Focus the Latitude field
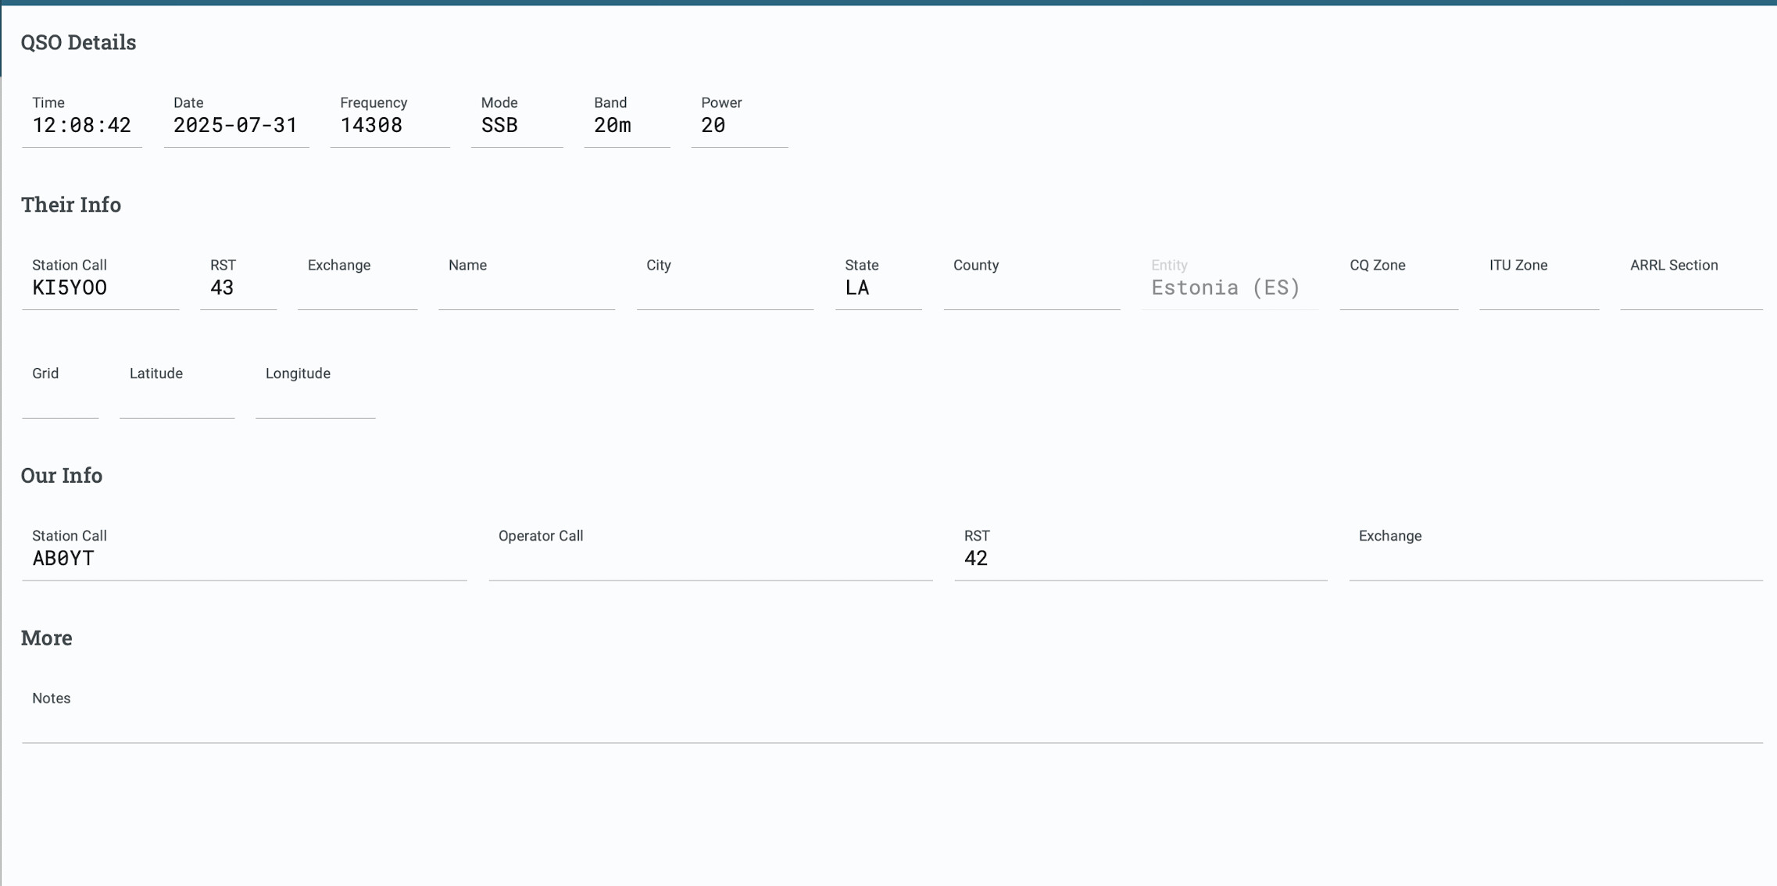 pyautogui.click(x=177, y=390)
